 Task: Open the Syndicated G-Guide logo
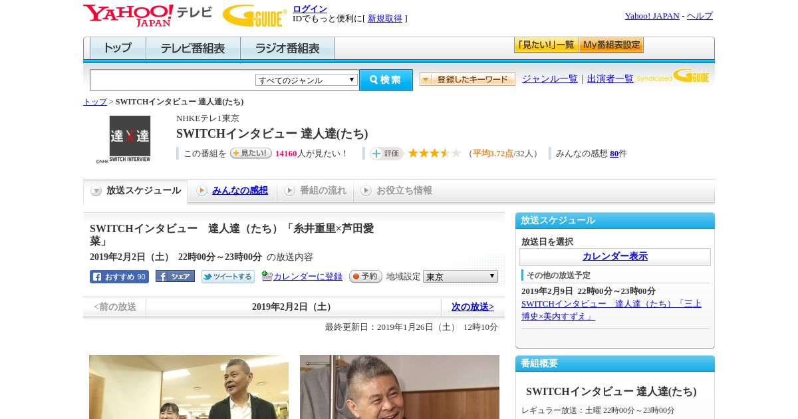pos(673,76)
